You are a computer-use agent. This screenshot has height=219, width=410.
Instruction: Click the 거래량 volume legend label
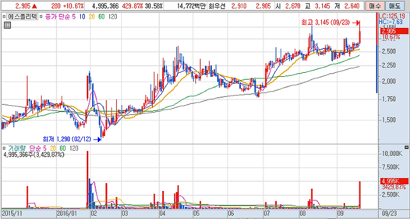tap(17, 148)
